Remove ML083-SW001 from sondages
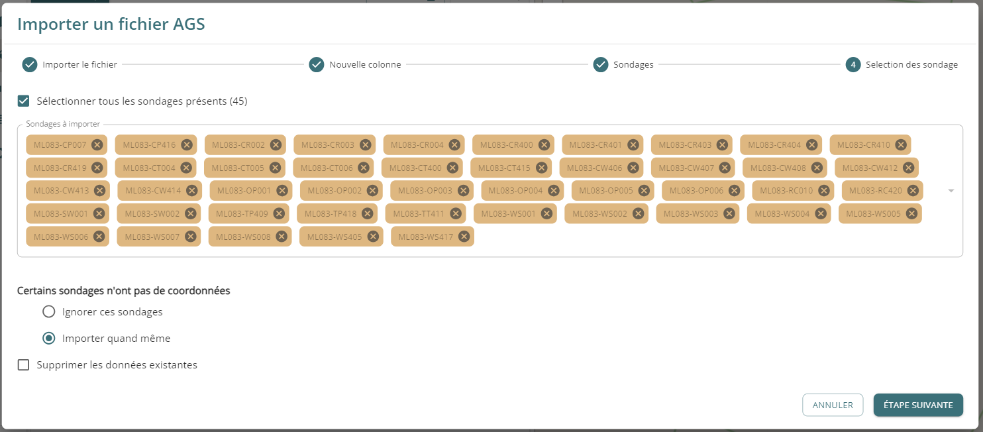This screenshot has width=983, height=432. click(x=99, y=214)
